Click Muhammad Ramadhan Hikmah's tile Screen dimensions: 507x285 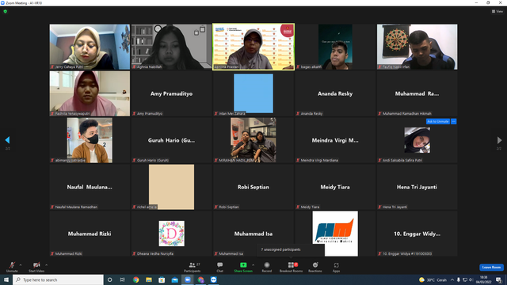tap(417, 93)
